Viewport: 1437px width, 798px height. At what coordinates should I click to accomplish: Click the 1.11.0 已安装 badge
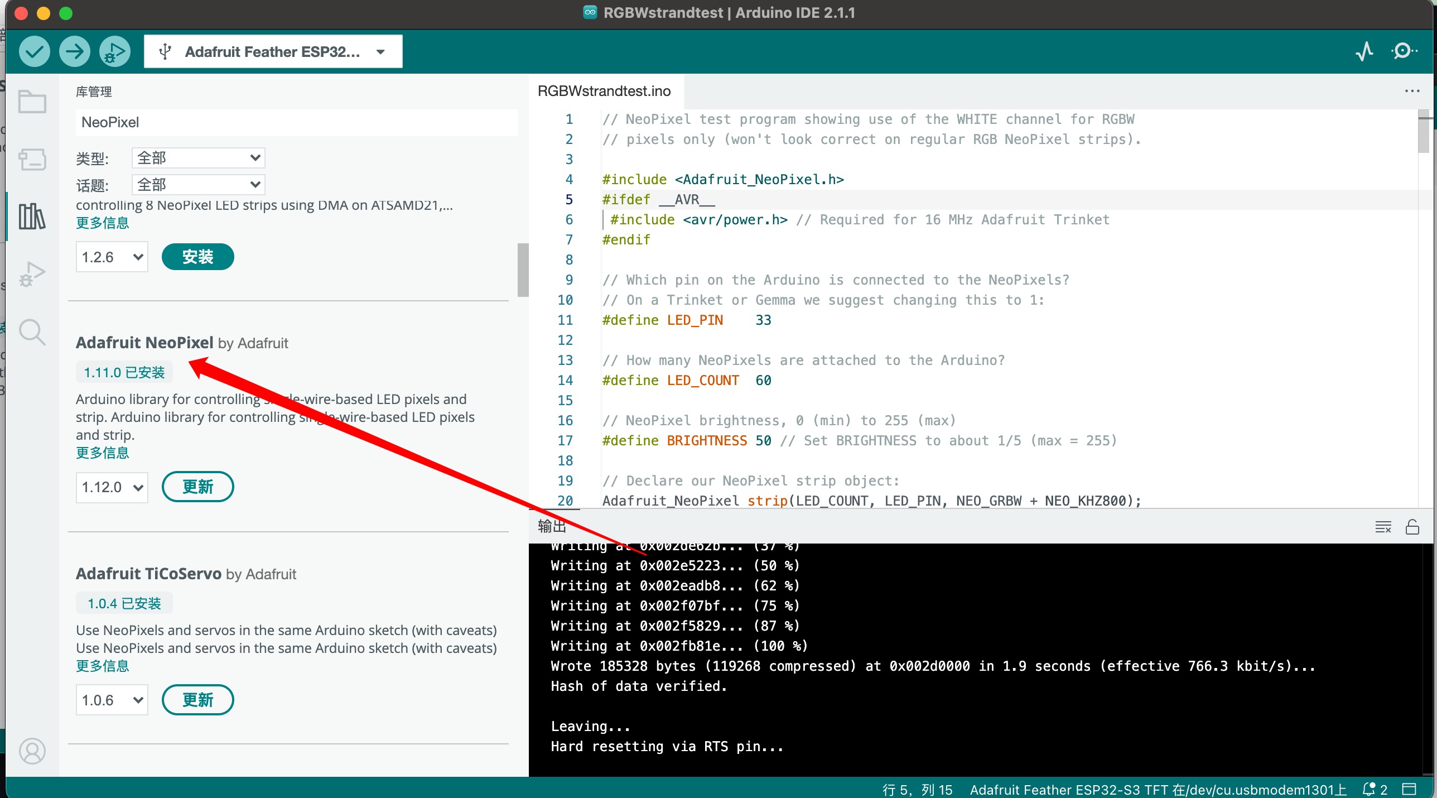pos(124,372)
